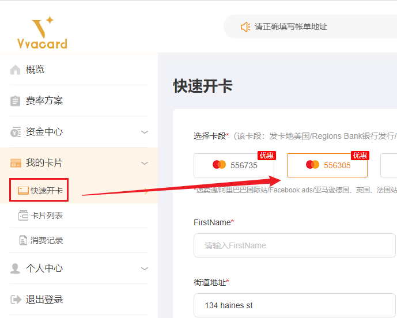Image resolution: width=397 pixels, height=318 pixels.
Task: Click 退出登录 to log out
Action: [79, 300]
